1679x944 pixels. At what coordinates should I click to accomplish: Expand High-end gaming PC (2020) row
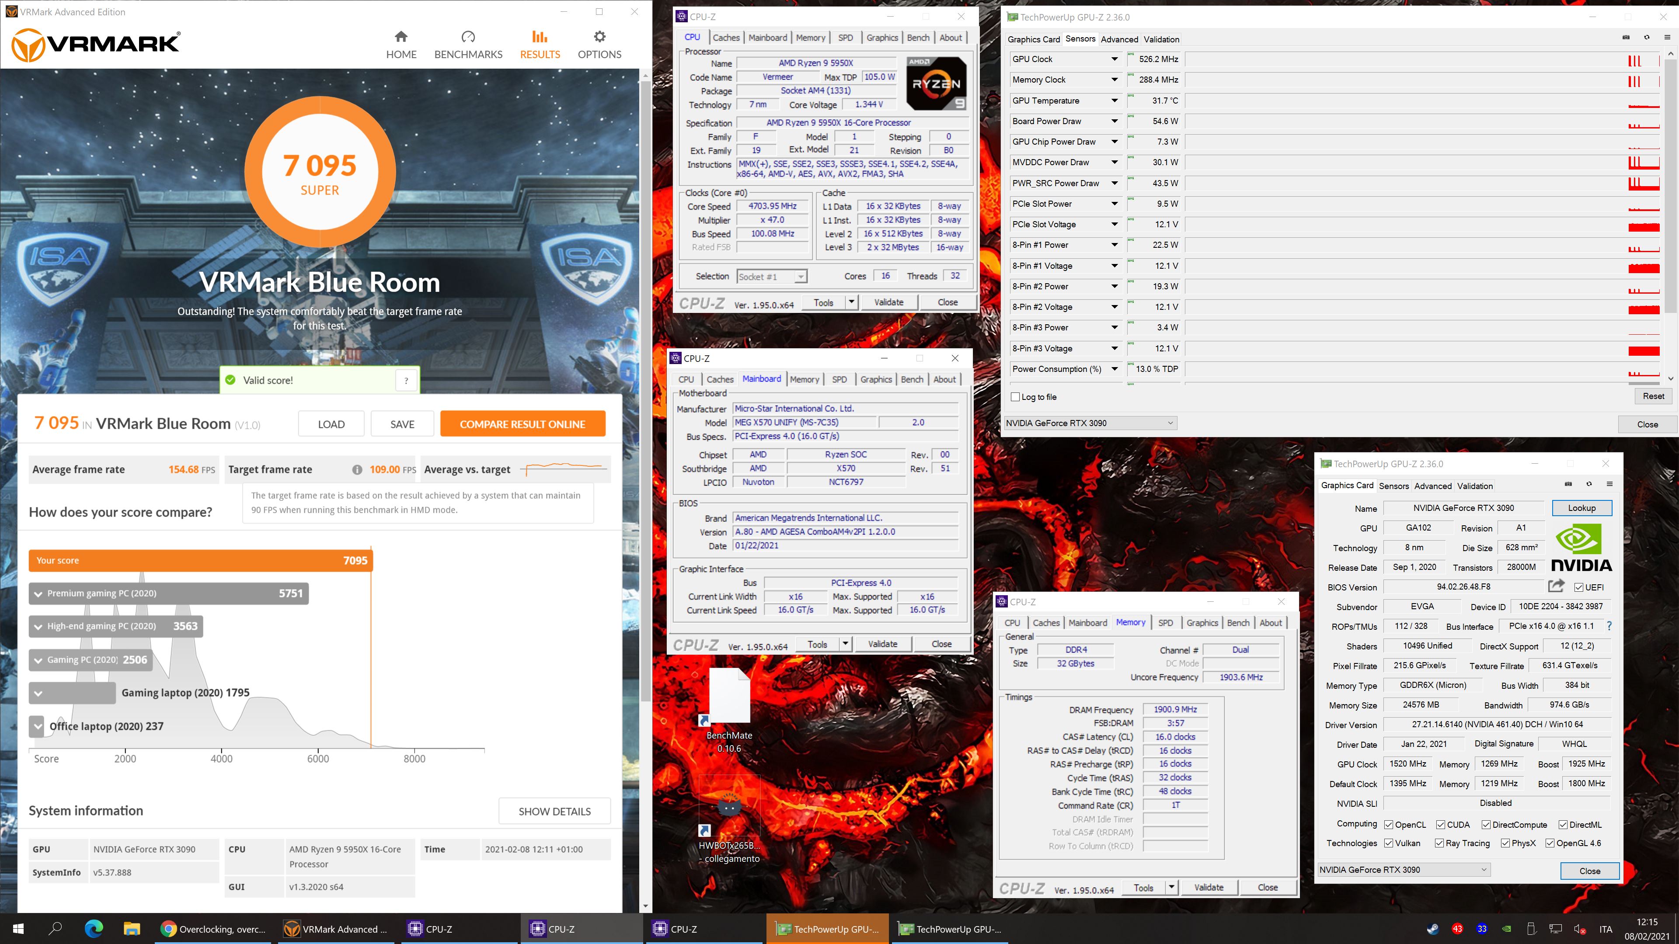pyautogui.click(x=38, y=627)
